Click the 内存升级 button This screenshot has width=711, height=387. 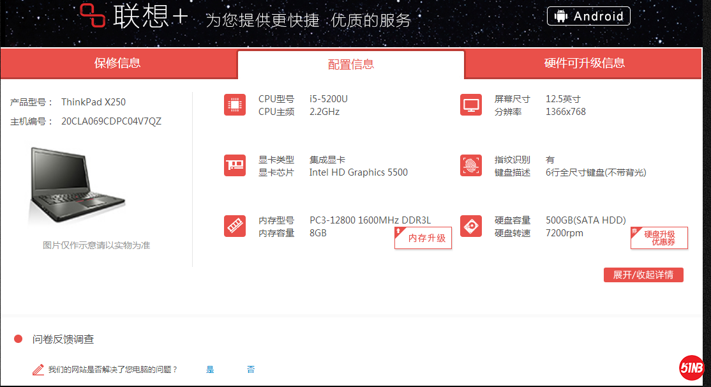click(424, 238)
